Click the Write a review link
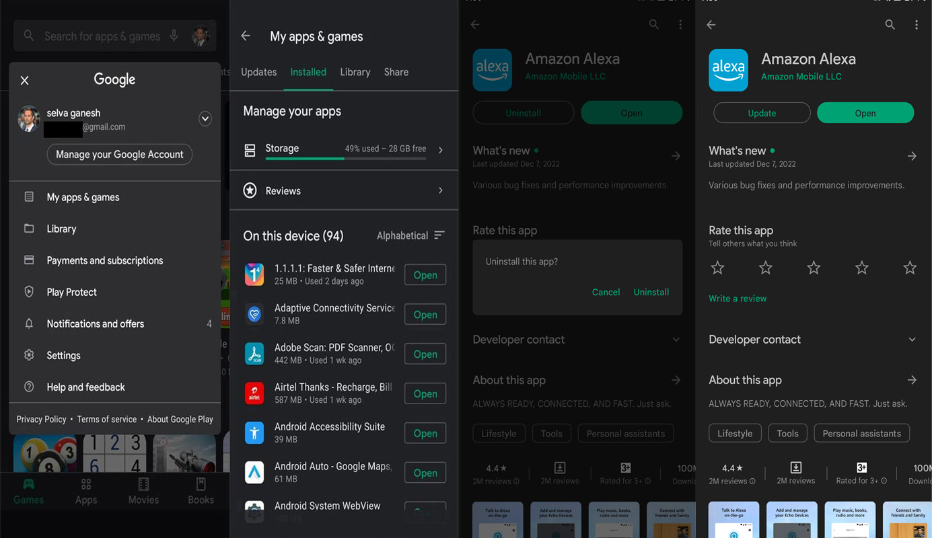Image resolution: width=932 pixels, height=538 pixels. coord(738,299)
